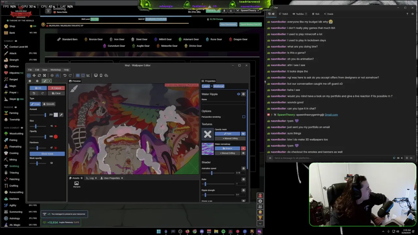Switch to mobile phone preview icon
This screenshot has height=235, width=418.
[x=101, y=75]
